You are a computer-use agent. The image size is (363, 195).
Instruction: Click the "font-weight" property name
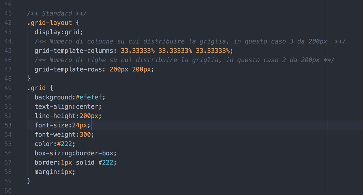coord(55,135)
